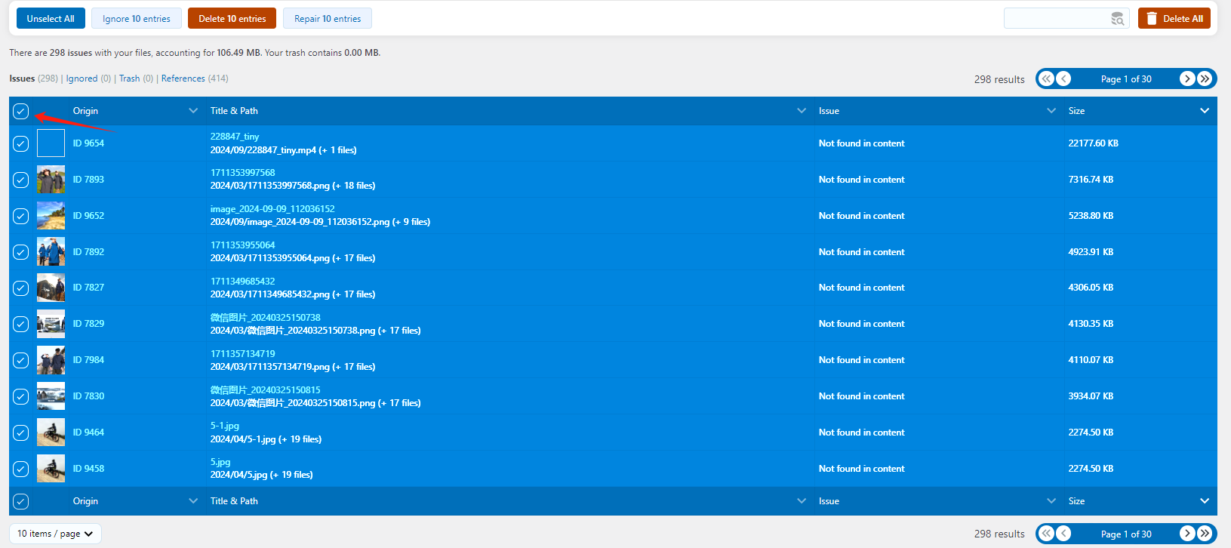Go to next page using bottom pagination arrow
This screenshot has height=548, width=1231.
click(x=1187, y=534)
